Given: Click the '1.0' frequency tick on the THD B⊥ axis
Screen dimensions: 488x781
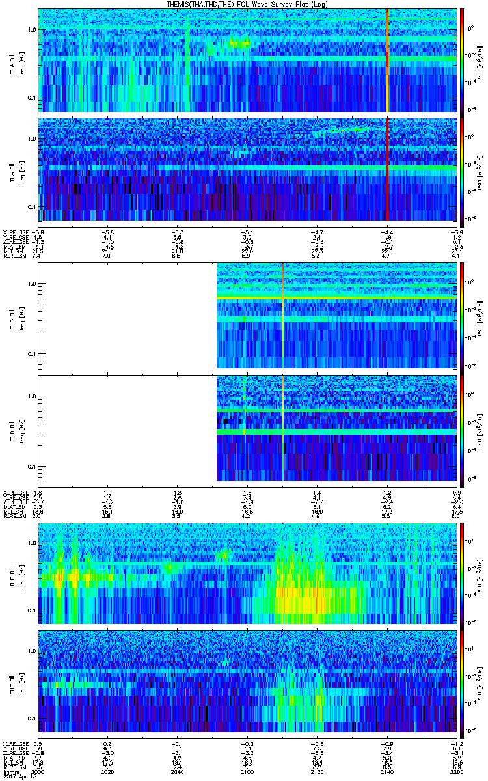Looking at the screenshot, I should (x=31, y=284).
